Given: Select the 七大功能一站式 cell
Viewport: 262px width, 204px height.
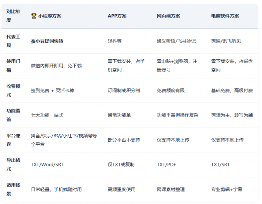Looking at the screenshot, I should click(x=47, y=115).
